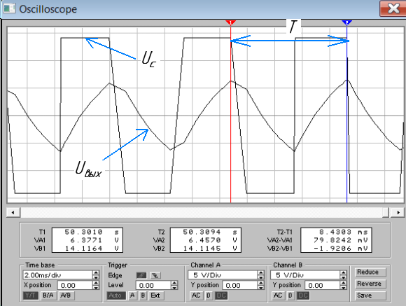This screenshot has width=406, height=306.
Task: Decrease Channel A volts per division
Action: click(x=261, y=277)
